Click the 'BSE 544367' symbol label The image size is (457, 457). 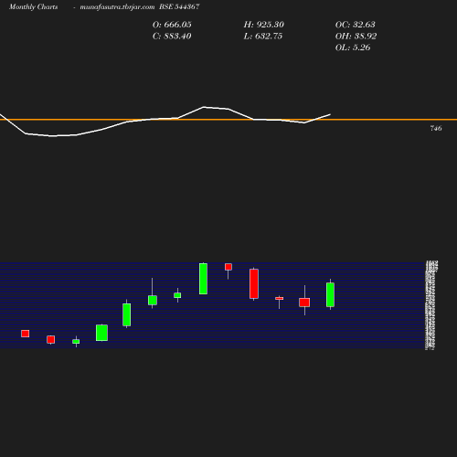tap(179, 6)
